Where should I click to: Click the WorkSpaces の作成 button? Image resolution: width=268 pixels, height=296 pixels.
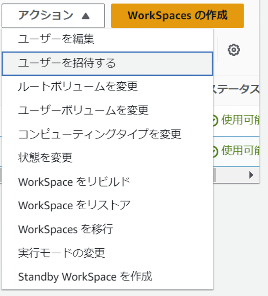click(x=177, y=16)
